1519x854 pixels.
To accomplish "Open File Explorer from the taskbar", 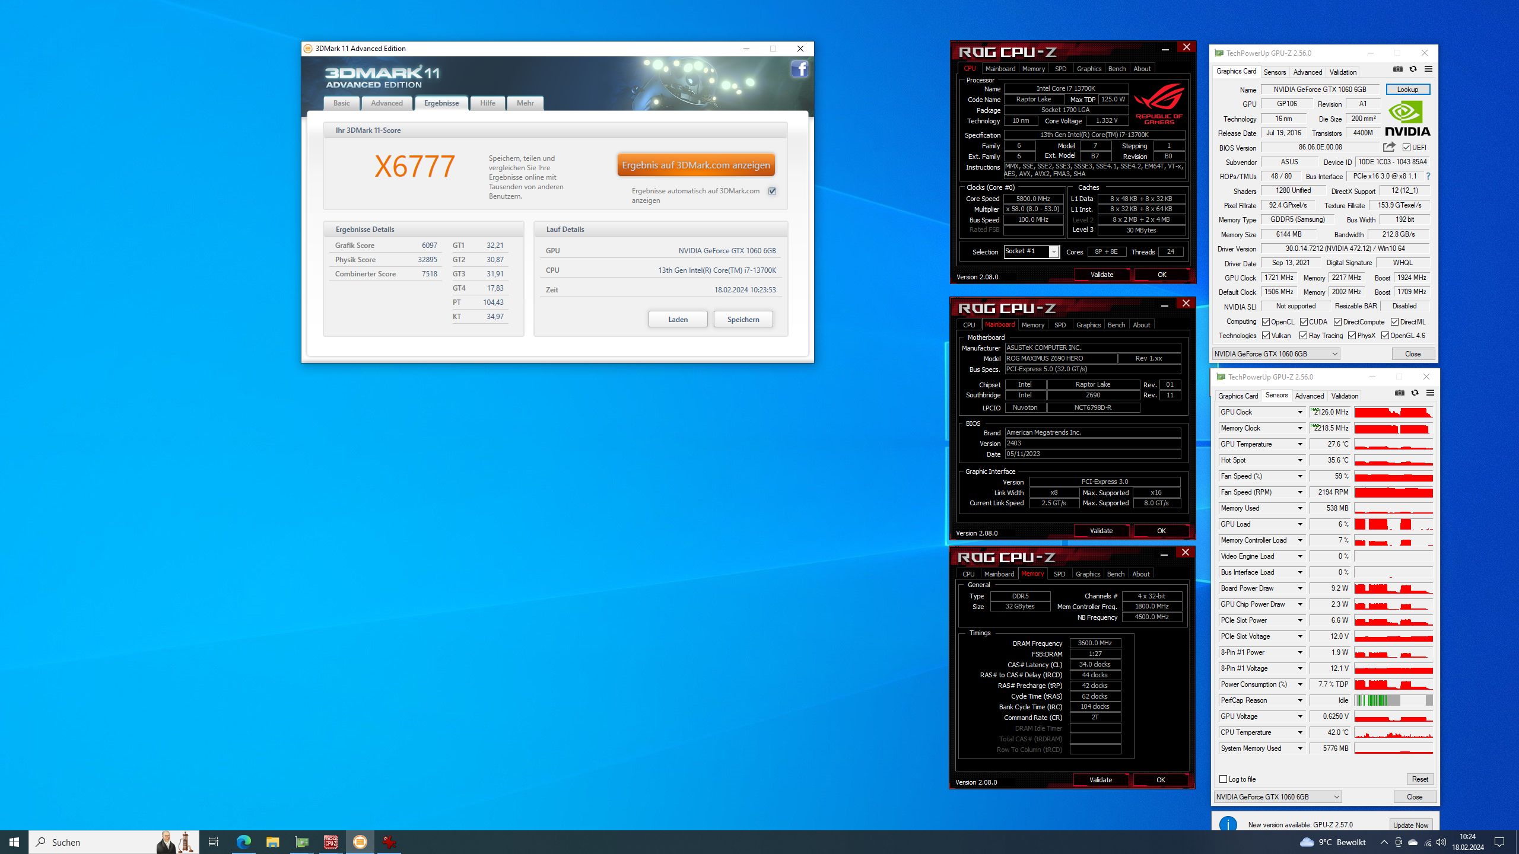I will pyautogui.click(x=272, y=842).
